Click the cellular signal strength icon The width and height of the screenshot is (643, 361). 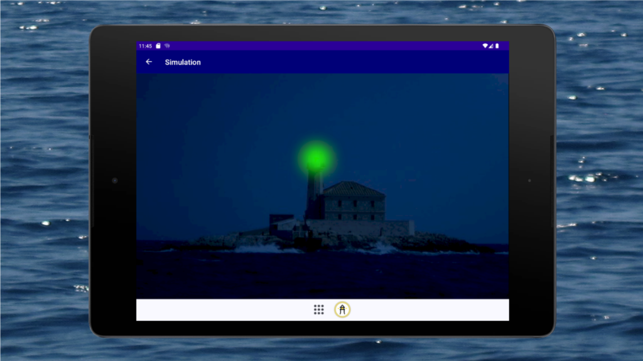coord(491,46)
